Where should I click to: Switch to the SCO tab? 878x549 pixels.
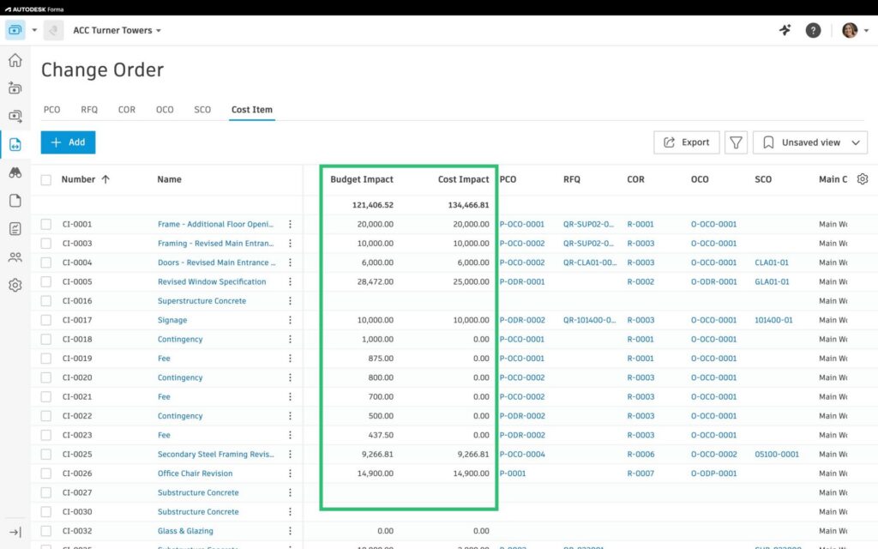[x=202, y=110]
